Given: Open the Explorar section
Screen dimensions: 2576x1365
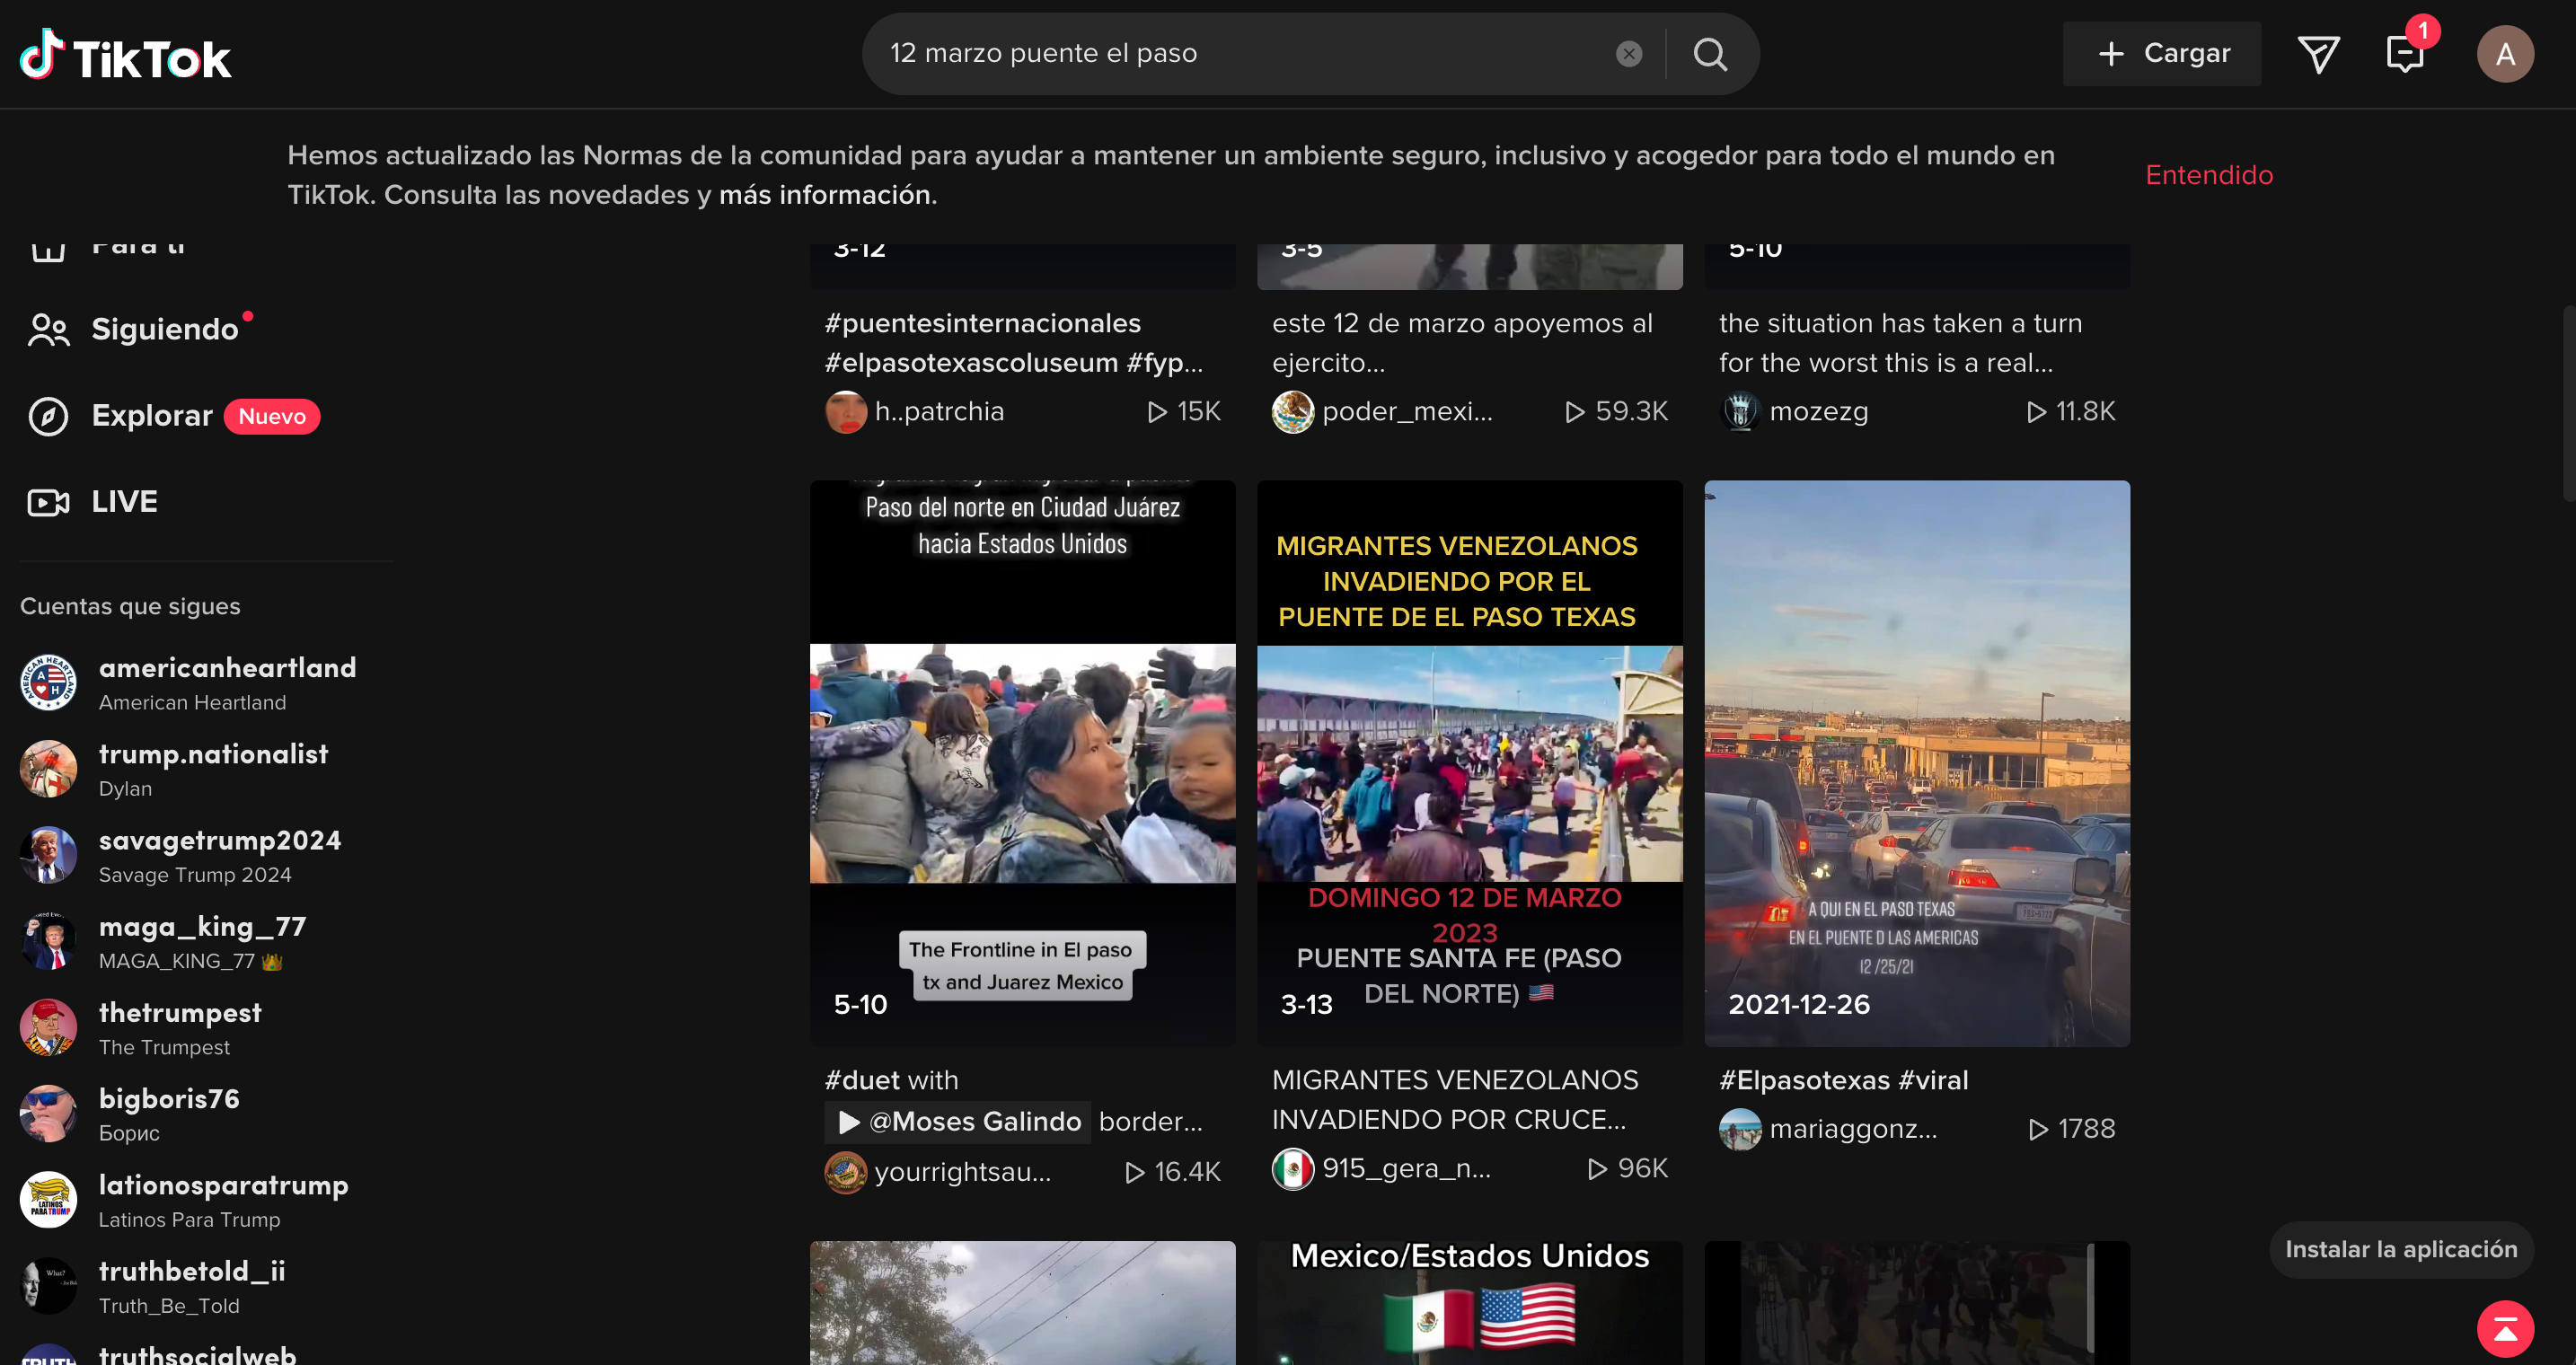Looking at the screenshot, I should pyautogui.click(x=152, y=416).
